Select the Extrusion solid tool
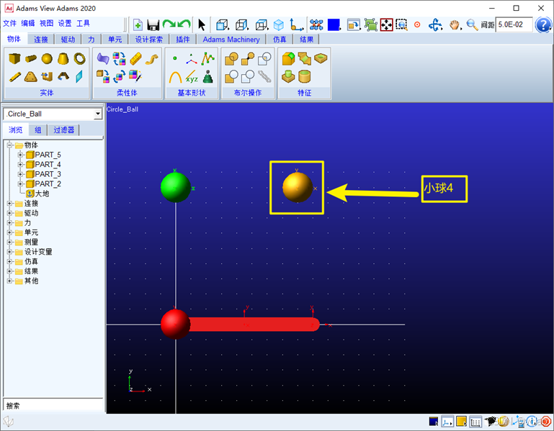This screenshot has width=554, height=431. [47, 76]
